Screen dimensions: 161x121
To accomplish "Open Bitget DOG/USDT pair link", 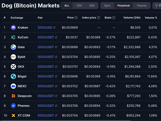I will tap(46, 76).
